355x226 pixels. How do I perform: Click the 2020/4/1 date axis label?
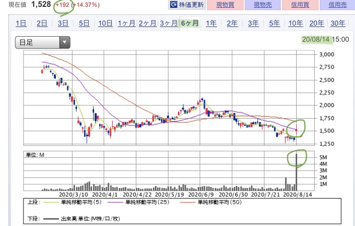[x=105, y=195]
